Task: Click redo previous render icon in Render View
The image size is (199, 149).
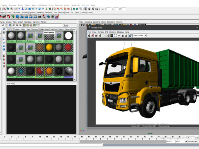Action: point(89,36)
